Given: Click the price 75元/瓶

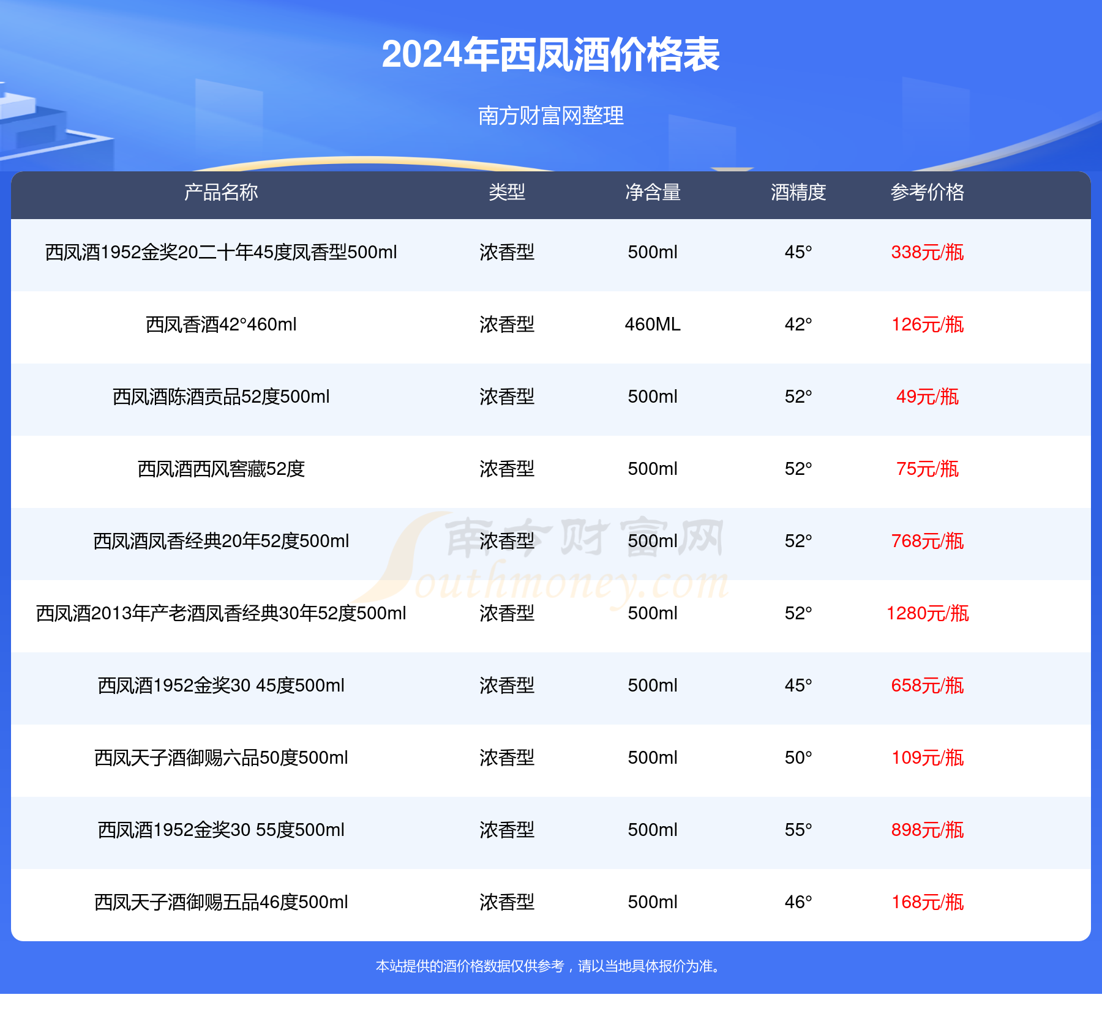Looking at the screenshot, I should (928, 469).
